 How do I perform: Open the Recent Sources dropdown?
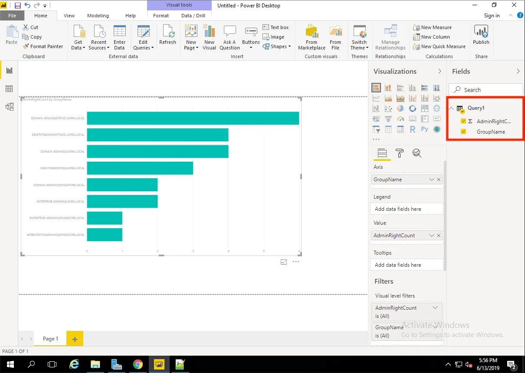98,37
